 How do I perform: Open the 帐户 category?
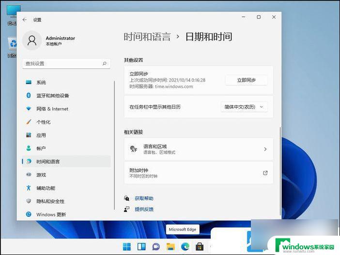click(66, 148)
